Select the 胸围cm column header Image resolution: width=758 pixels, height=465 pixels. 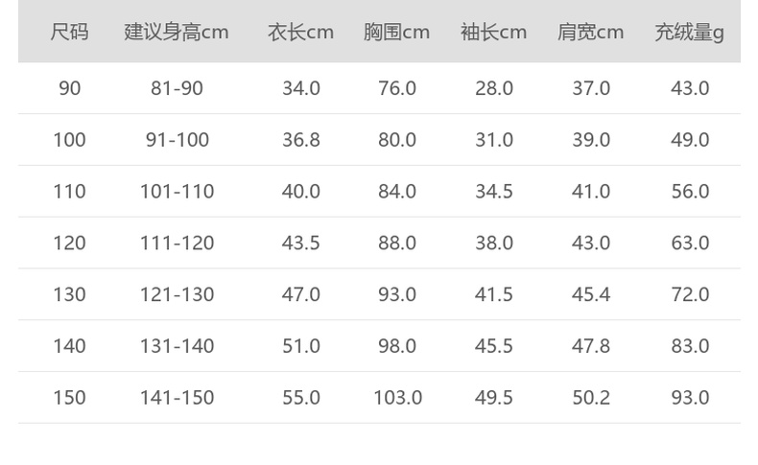tap(396, 33)
